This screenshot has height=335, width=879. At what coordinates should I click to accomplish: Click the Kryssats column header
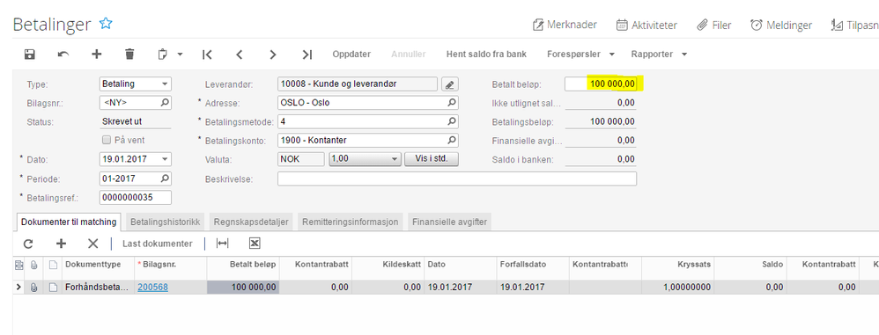click(x=678, y=265)
